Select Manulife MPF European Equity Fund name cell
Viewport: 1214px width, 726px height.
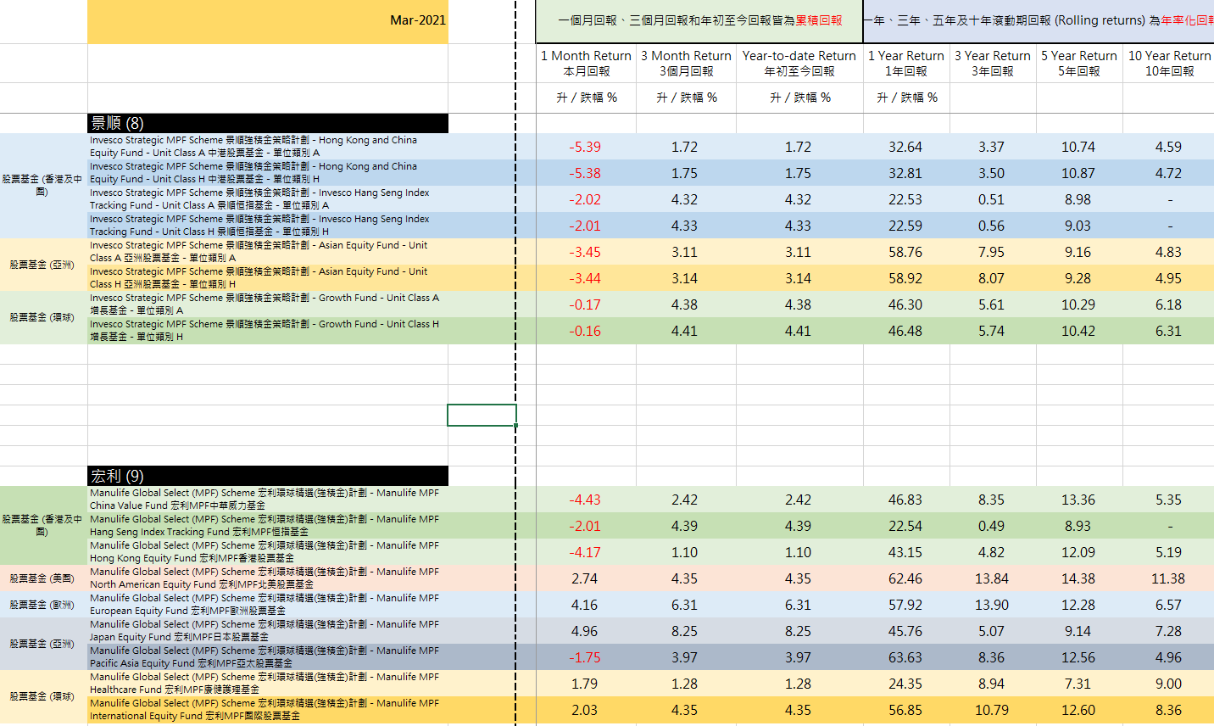pos(268,605)
